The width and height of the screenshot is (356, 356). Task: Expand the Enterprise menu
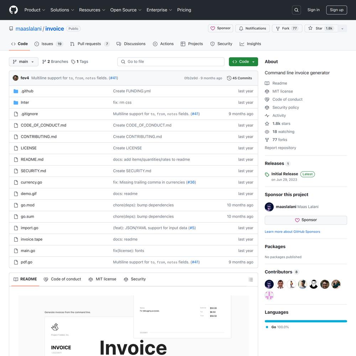point(159,10)
